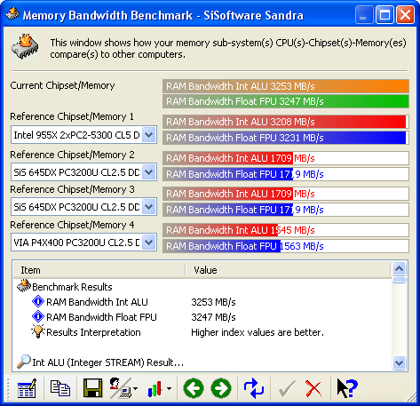Click the red Int ALU 3208 MB/s bar
Image resolution: width=420 pixels, height=406 pixels.
[x=286, y=122]
